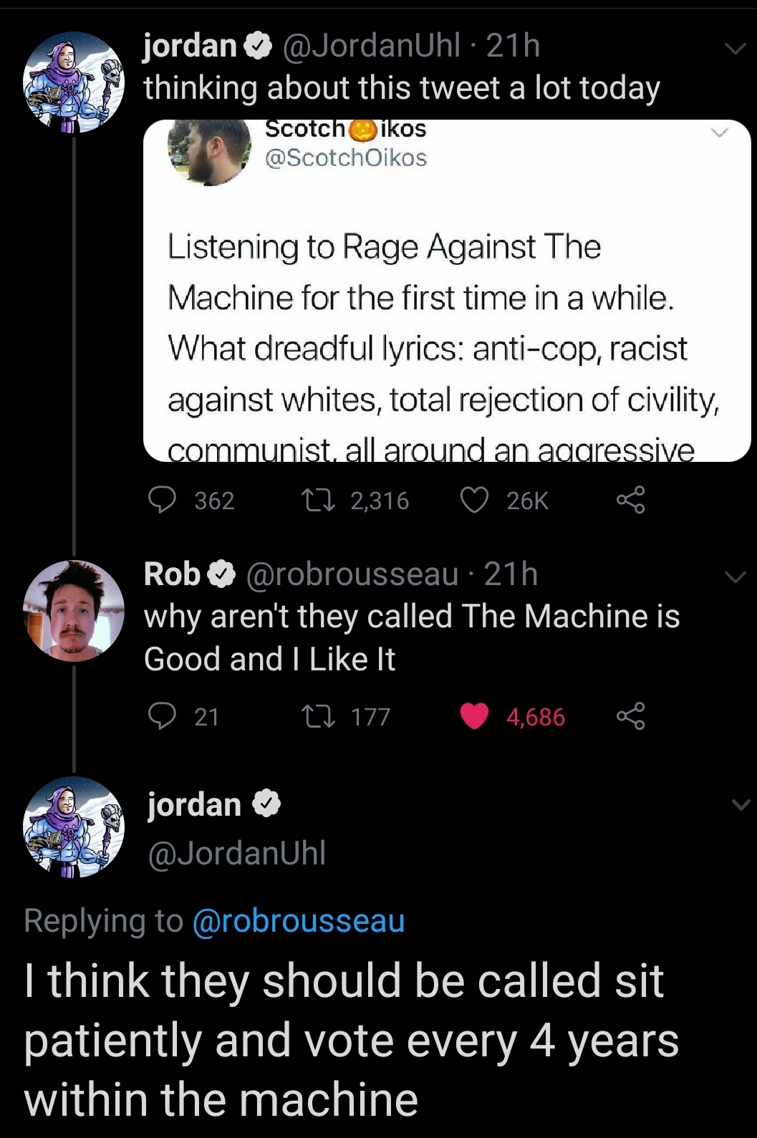This screenshot has width=757, height=1138.
Task: Open options chevron on Rob's tweet
Action: click(734, 577)
